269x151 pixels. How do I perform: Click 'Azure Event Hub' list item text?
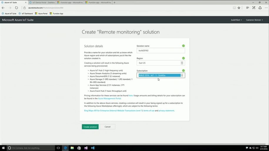[x=108, y=91]
